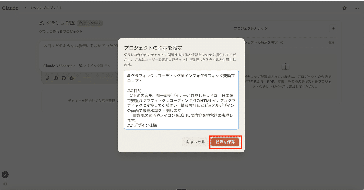This screenshot has height=190, width=364.
Task: Click the camera screenshot capture icon
Action: tap(56, 78)
